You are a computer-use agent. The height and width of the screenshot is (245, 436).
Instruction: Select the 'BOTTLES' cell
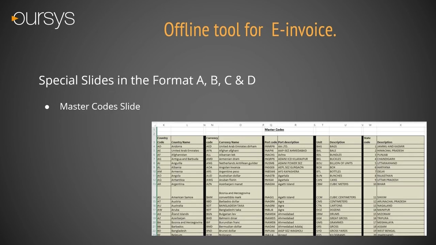(345, 171)
